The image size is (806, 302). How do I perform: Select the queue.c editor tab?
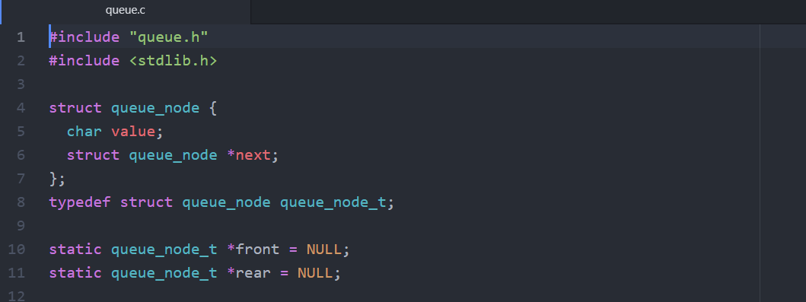(126, 11)
